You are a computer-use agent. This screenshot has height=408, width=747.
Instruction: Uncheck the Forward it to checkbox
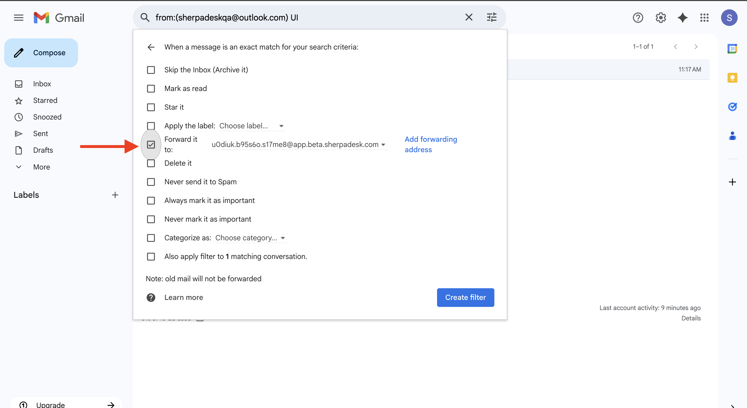pos(151,144)
